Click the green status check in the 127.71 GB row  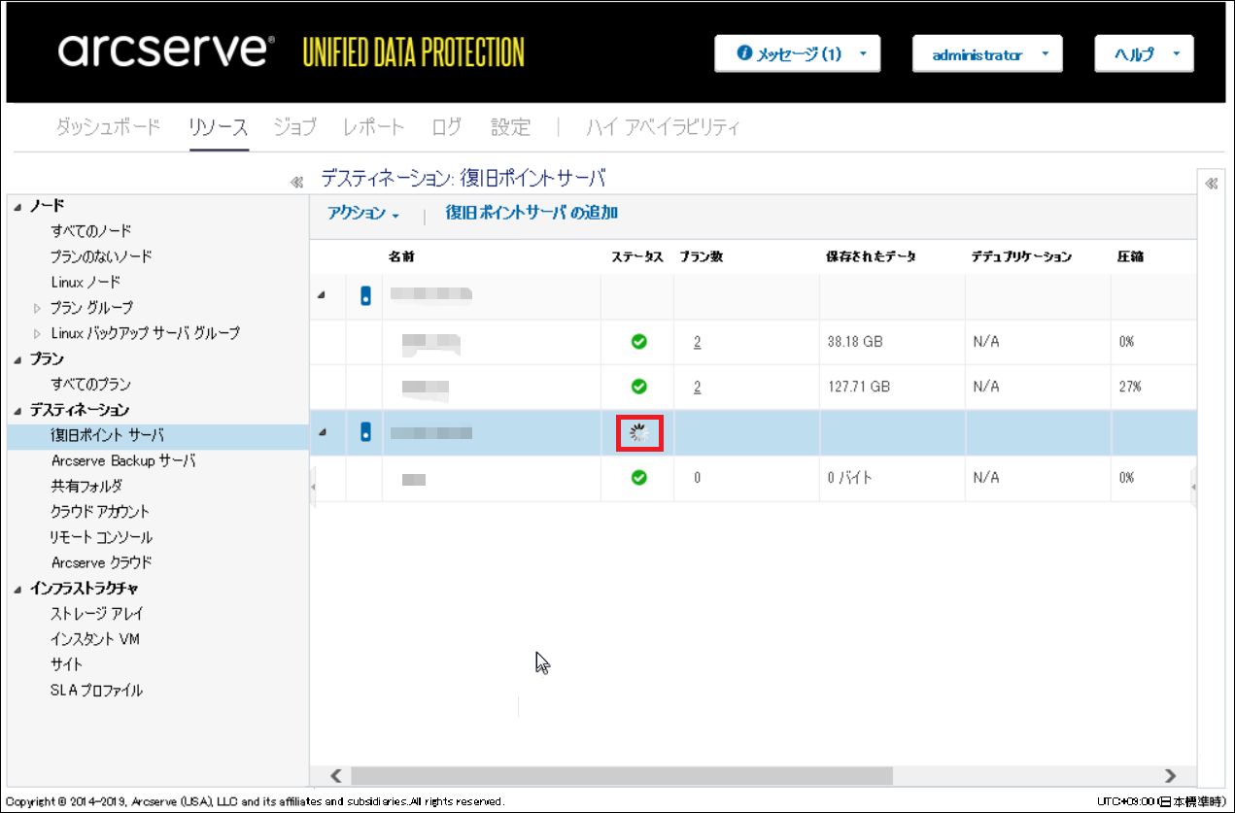[x=638, y=387]
